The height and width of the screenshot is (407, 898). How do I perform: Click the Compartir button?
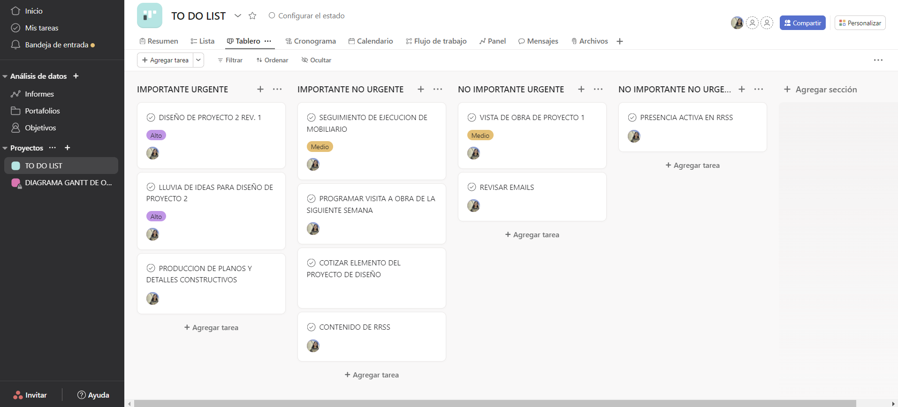tap(802, 23)
